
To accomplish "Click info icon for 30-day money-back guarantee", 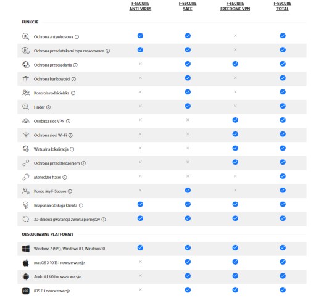I will tap(104, 220).
